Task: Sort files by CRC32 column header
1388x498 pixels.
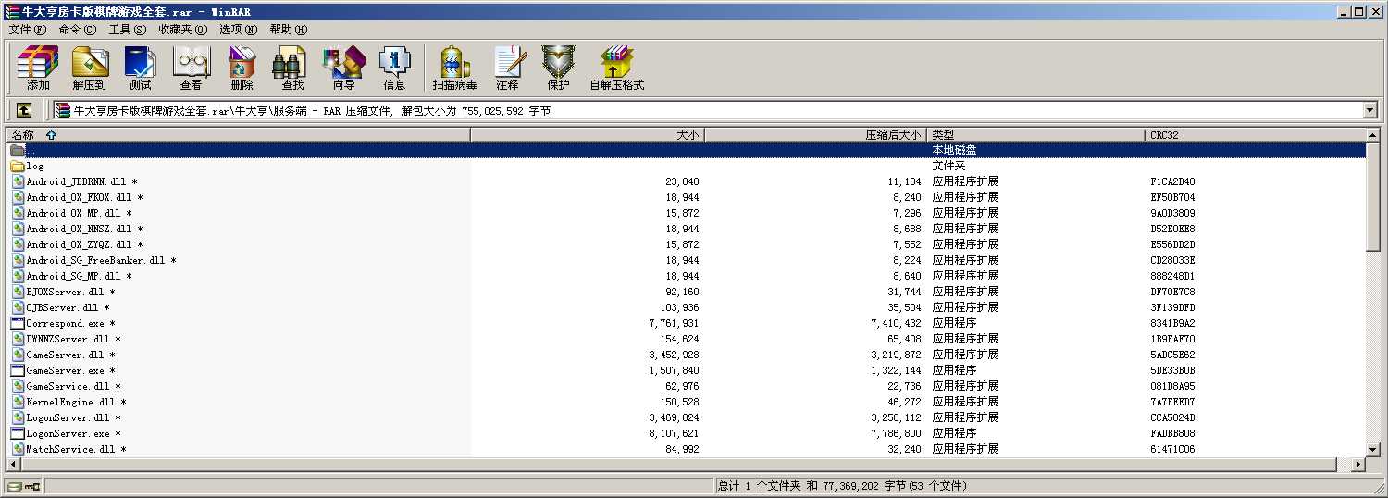Action: point(1255,134)
